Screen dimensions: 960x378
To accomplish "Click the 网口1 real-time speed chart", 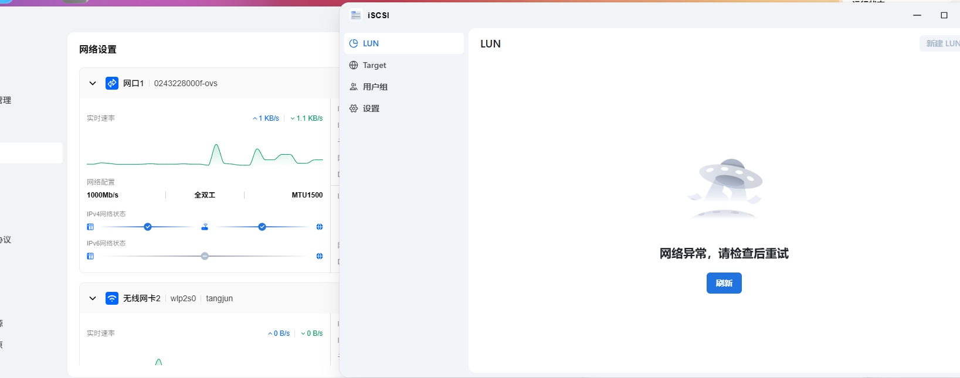I will [x=205, y=155].
